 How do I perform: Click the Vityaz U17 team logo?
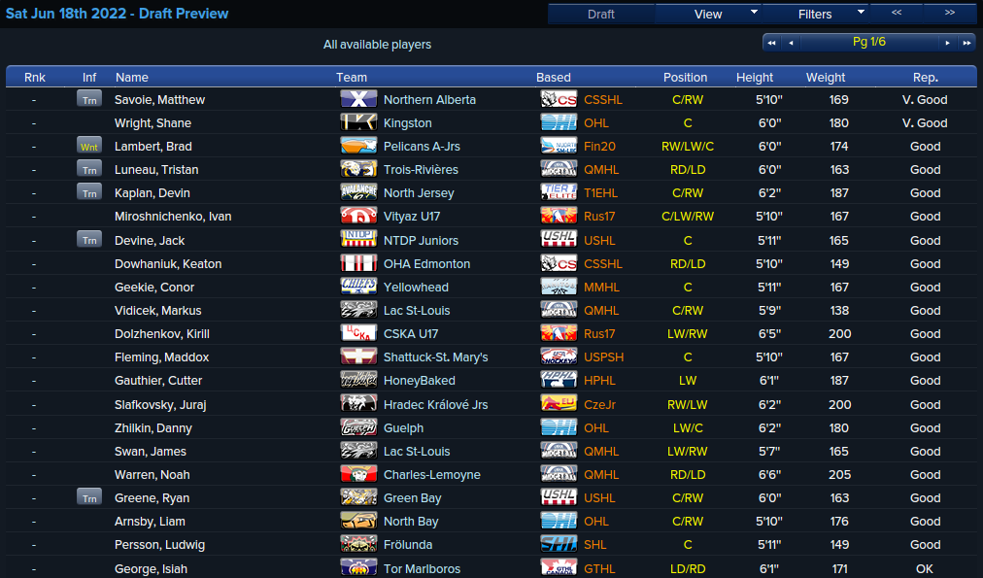tap(358, 216)
